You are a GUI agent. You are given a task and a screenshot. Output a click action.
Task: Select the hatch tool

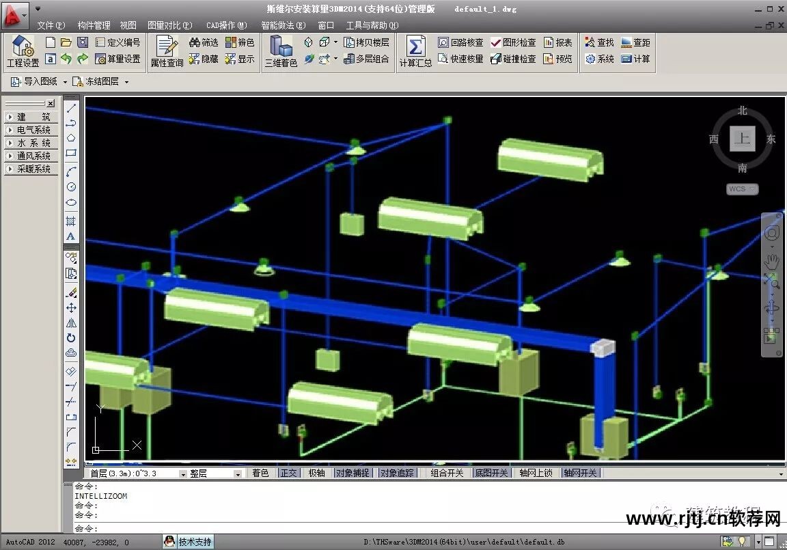click(71, 221)
